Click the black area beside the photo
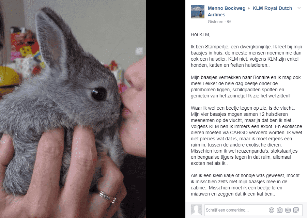 point(166,109)
